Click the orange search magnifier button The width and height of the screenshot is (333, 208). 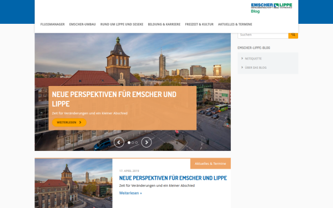[293, 35]
